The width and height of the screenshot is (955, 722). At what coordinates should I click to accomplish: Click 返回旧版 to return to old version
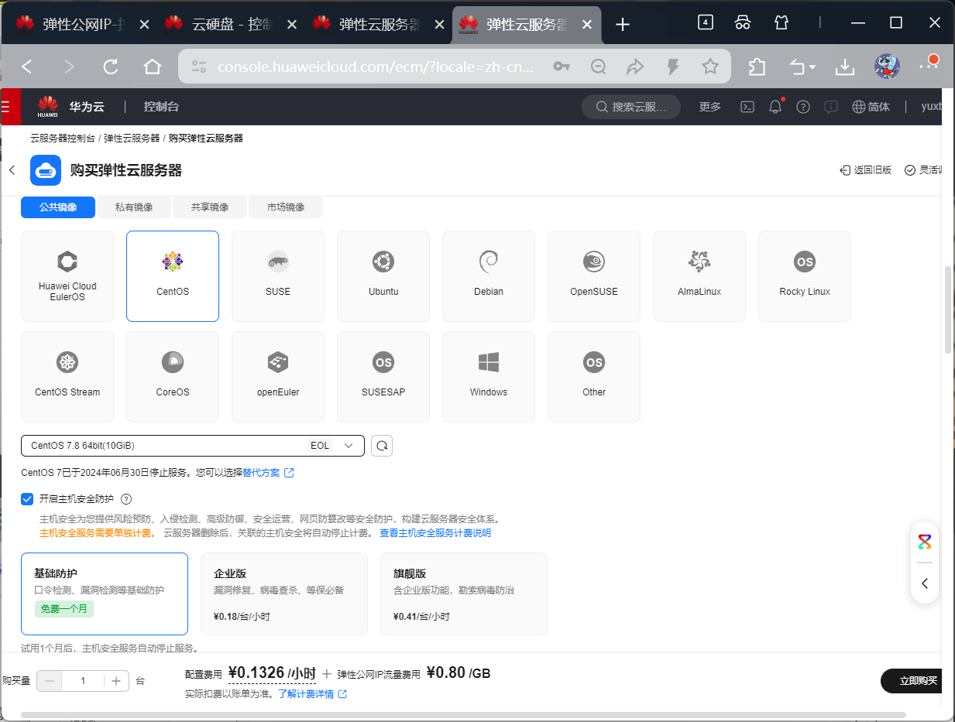[866, 170]
